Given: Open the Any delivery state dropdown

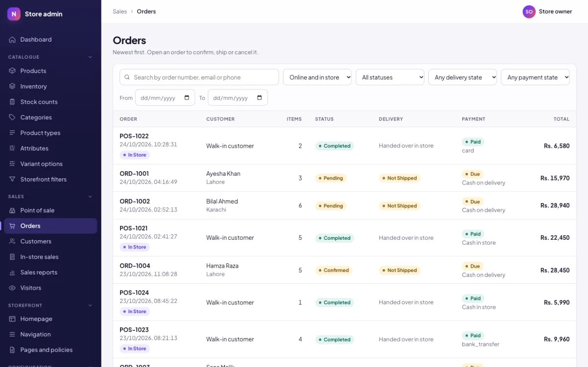Looking at the screenshot, I should point(463,77).
